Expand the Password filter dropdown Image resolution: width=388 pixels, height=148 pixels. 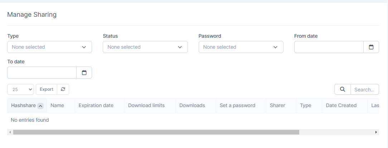click(241, 47)
